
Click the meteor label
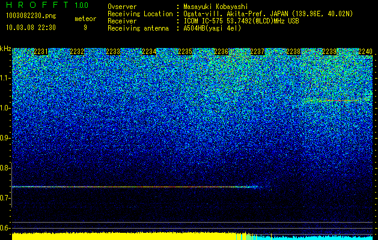pos(85,19)
